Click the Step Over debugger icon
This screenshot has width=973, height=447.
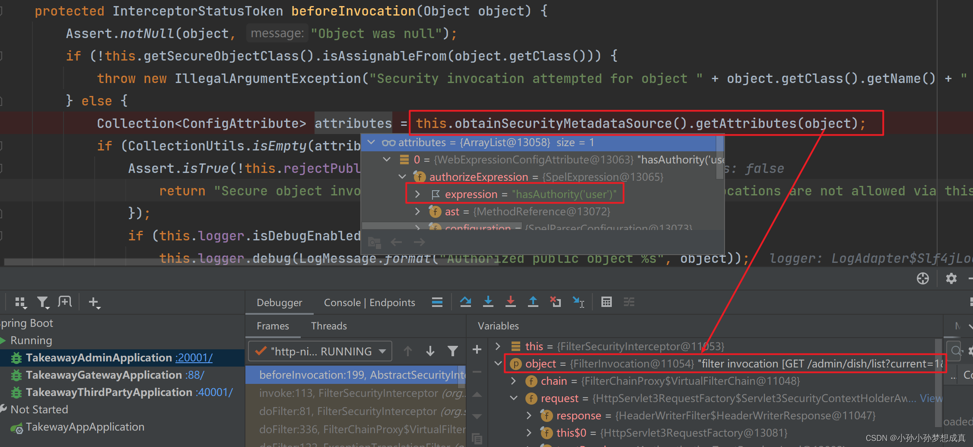coord(465,302)
